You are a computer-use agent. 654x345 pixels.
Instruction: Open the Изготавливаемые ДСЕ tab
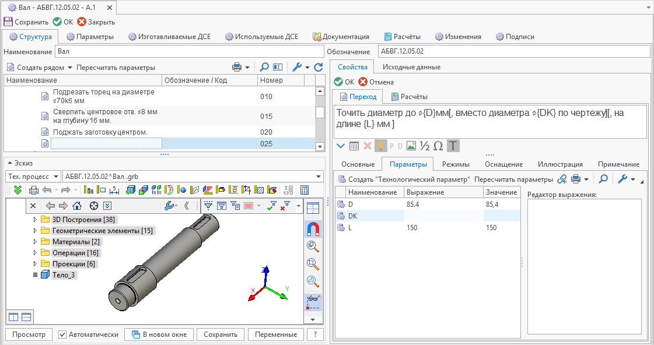pos(169,37)
